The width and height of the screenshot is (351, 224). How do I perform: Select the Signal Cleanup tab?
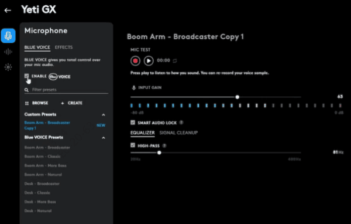click(178, 133)
